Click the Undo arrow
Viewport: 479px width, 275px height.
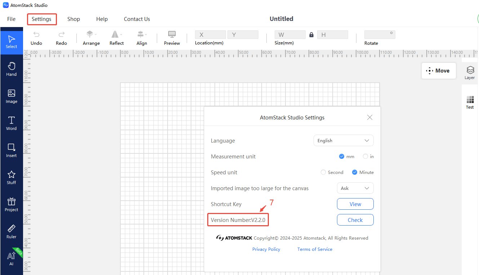point(36,38)
